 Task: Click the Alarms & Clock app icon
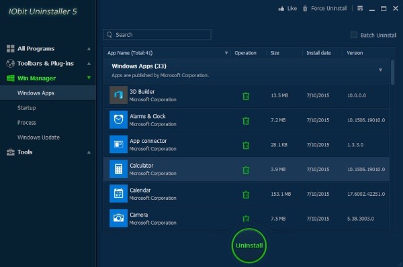[x=118, y=119]
